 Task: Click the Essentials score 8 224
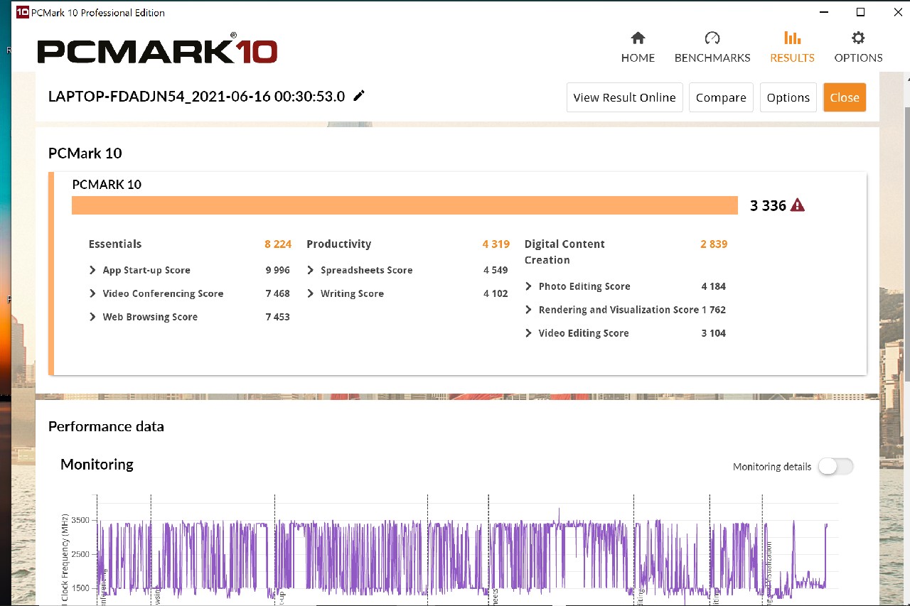(278, 244)
